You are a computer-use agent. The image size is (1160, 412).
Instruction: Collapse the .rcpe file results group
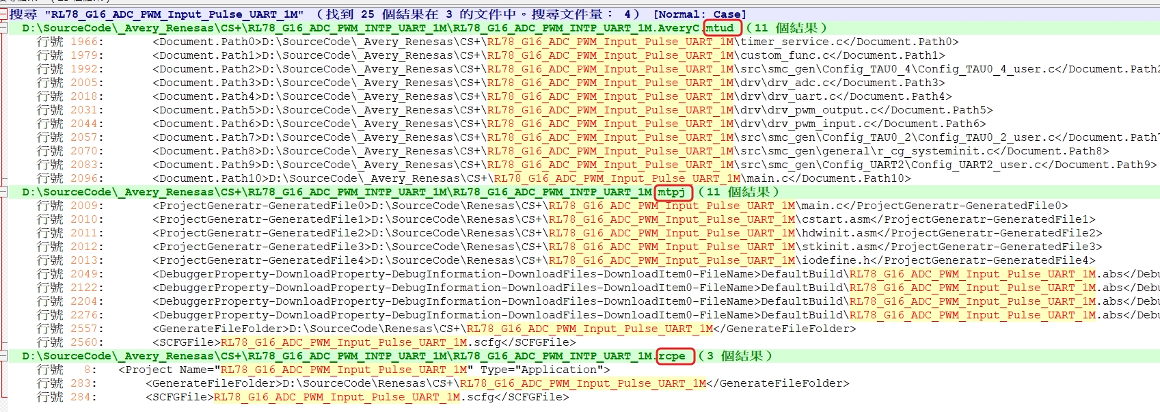[3, 356]
